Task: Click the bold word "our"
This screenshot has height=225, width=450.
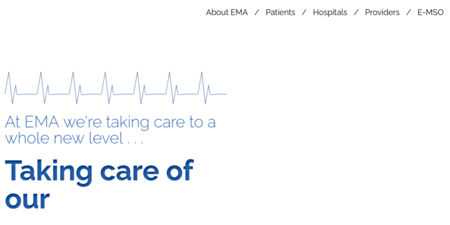Action: (28, 199)
